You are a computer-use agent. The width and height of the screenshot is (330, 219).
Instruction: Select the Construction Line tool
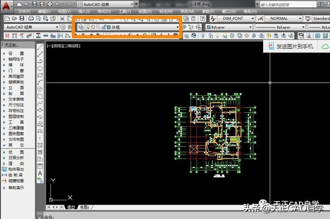pos(40,54)
